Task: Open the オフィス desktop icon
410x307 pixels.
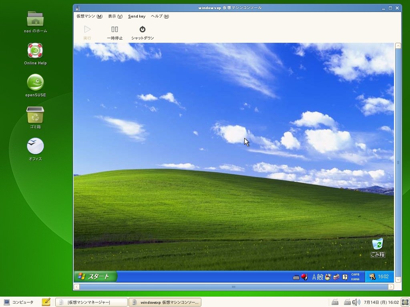Action: [x=35, y=150]
